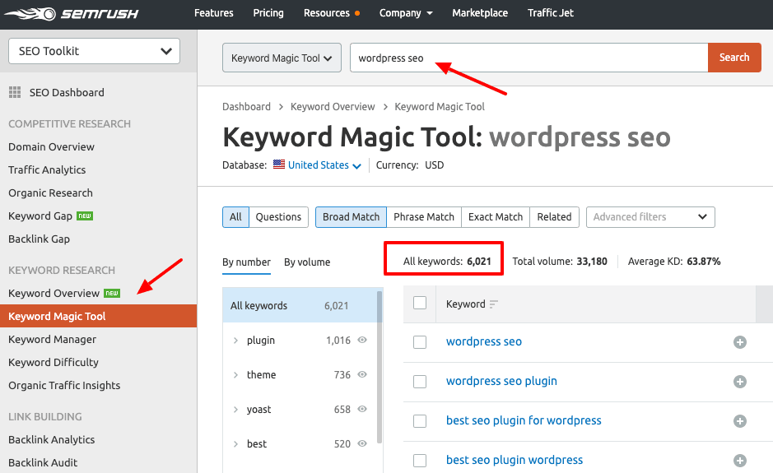
Task: Check the 'wordpress seo' row checkbox
Action: coord(420,342)
